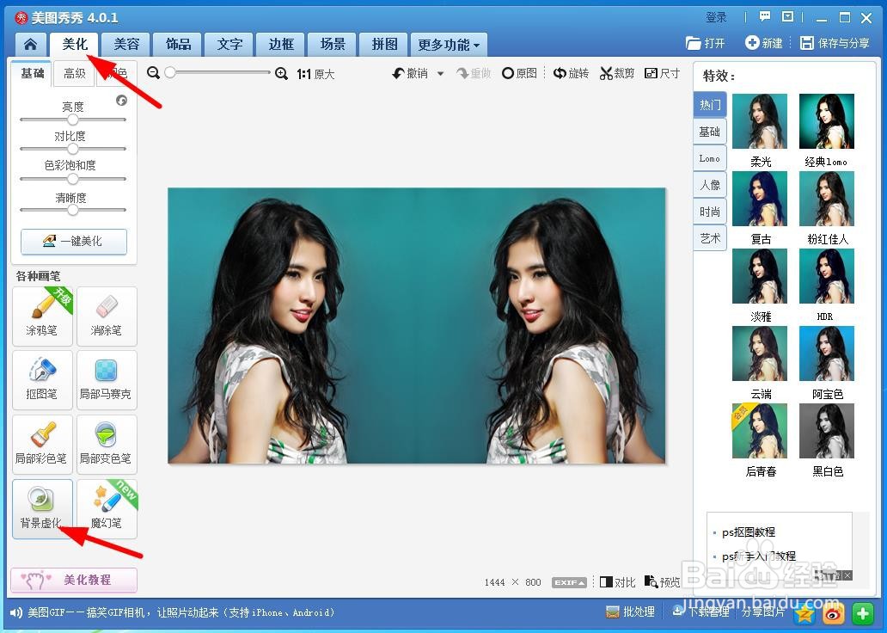Select the 消除笔 eraser tool
The height and width of the screenshot is (633, 887).
107,316
